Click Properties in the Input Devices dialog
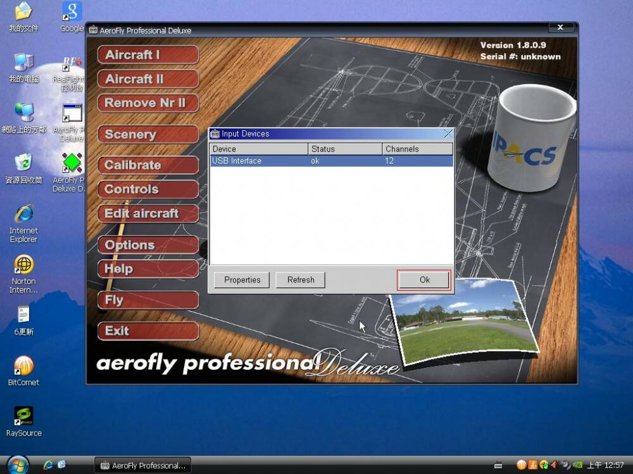This screenshot has width=633, height=474. click(x=242, y=280)
